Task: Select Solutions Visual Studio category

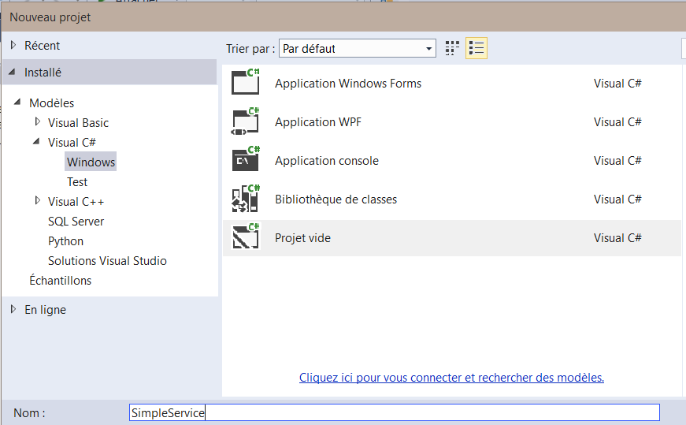Action: tap(107, 261)
